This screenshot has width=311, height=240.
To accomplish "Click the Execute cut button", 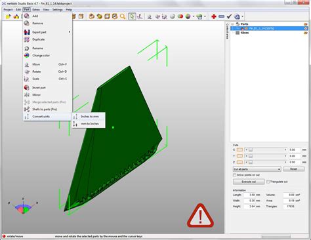I will [249, 182].
